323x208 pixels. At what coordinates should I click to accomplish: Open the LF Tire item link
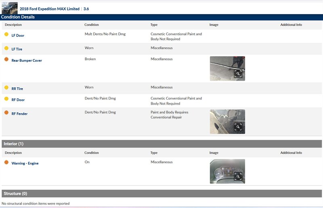pyautogui.click(x=17, y=49)
